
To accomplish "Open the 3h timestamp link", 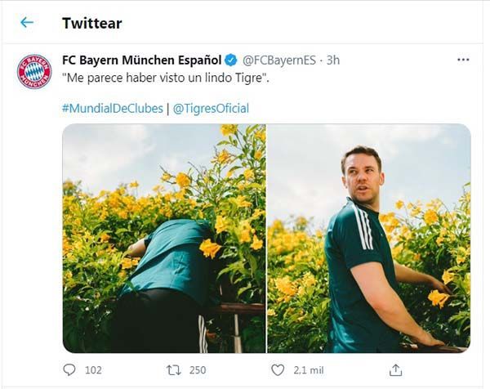I will [x=333, y=60].
